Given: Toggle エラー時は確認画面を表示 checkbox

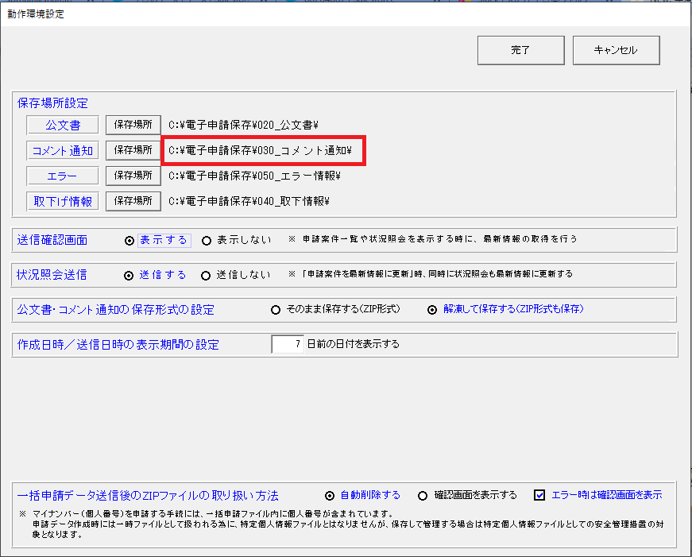Looking at the screenshot, I should [539, 495].
